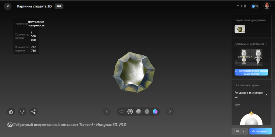Click the Треугольная поверхность topology value

click(x=36, y=23)
